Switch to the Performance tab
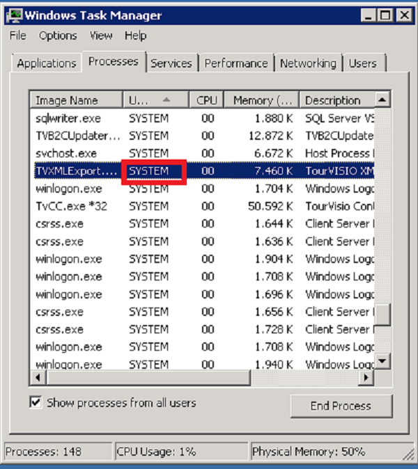Screen dimensions: 418x469 tap(236, 63)
